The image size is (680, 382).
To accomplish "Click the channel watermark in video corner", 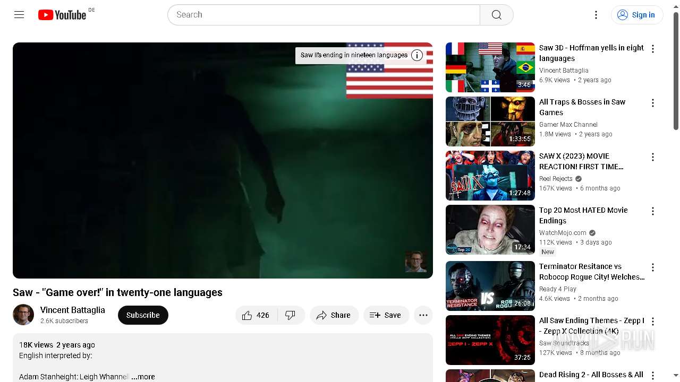I will [x=416, y=262].
